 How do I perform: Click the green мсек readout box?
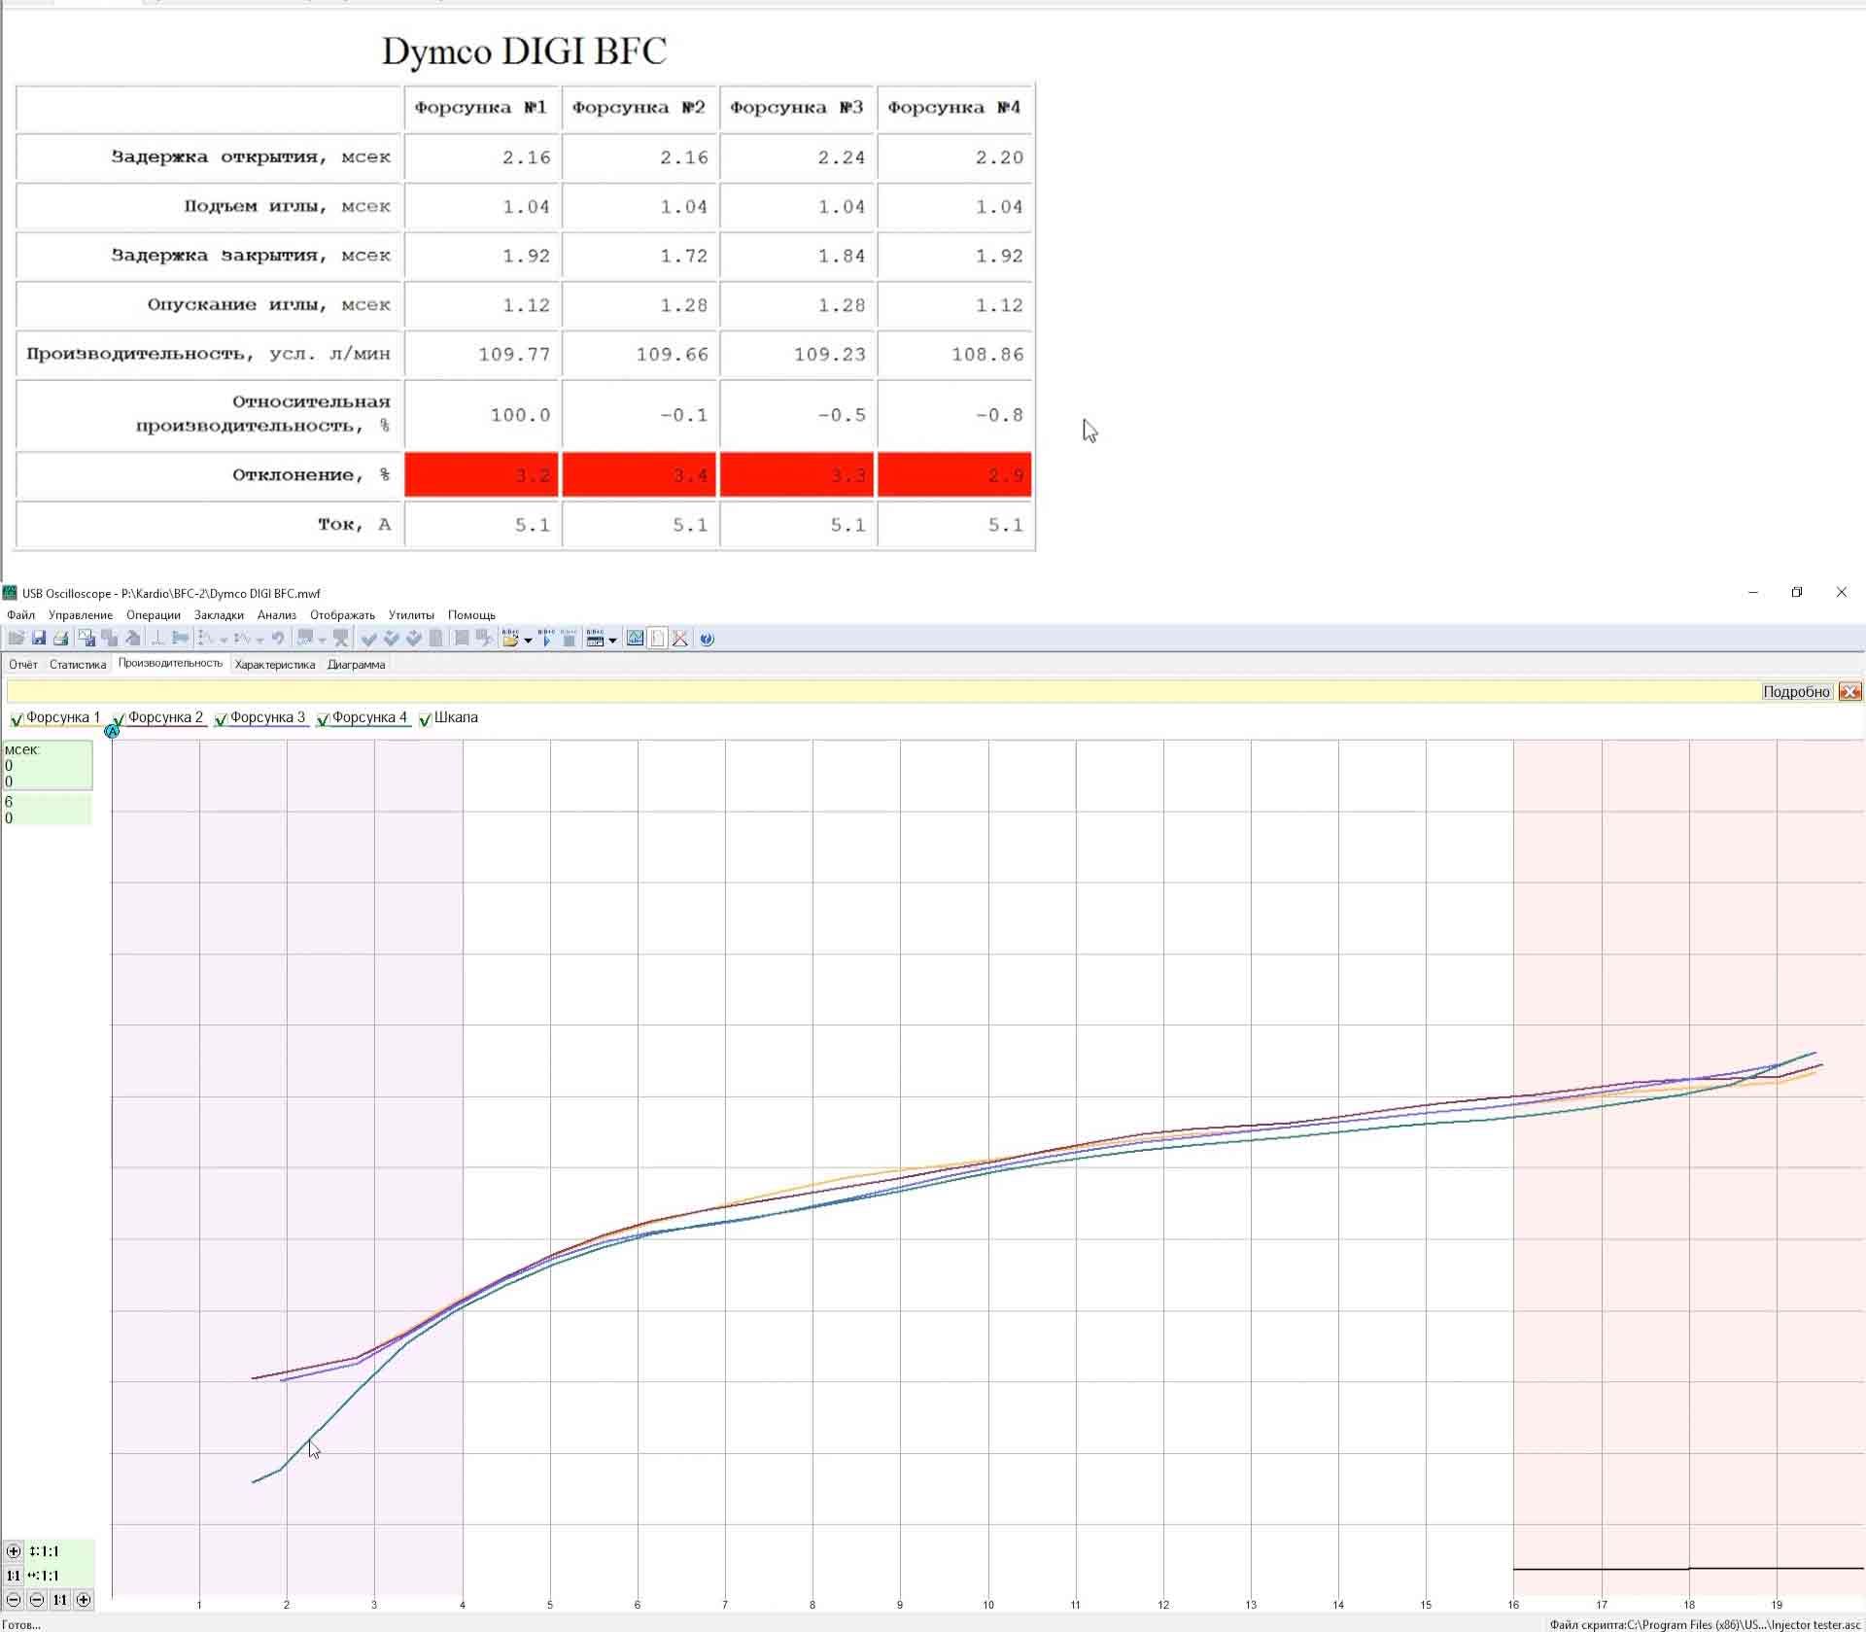[x=48, y=765]
